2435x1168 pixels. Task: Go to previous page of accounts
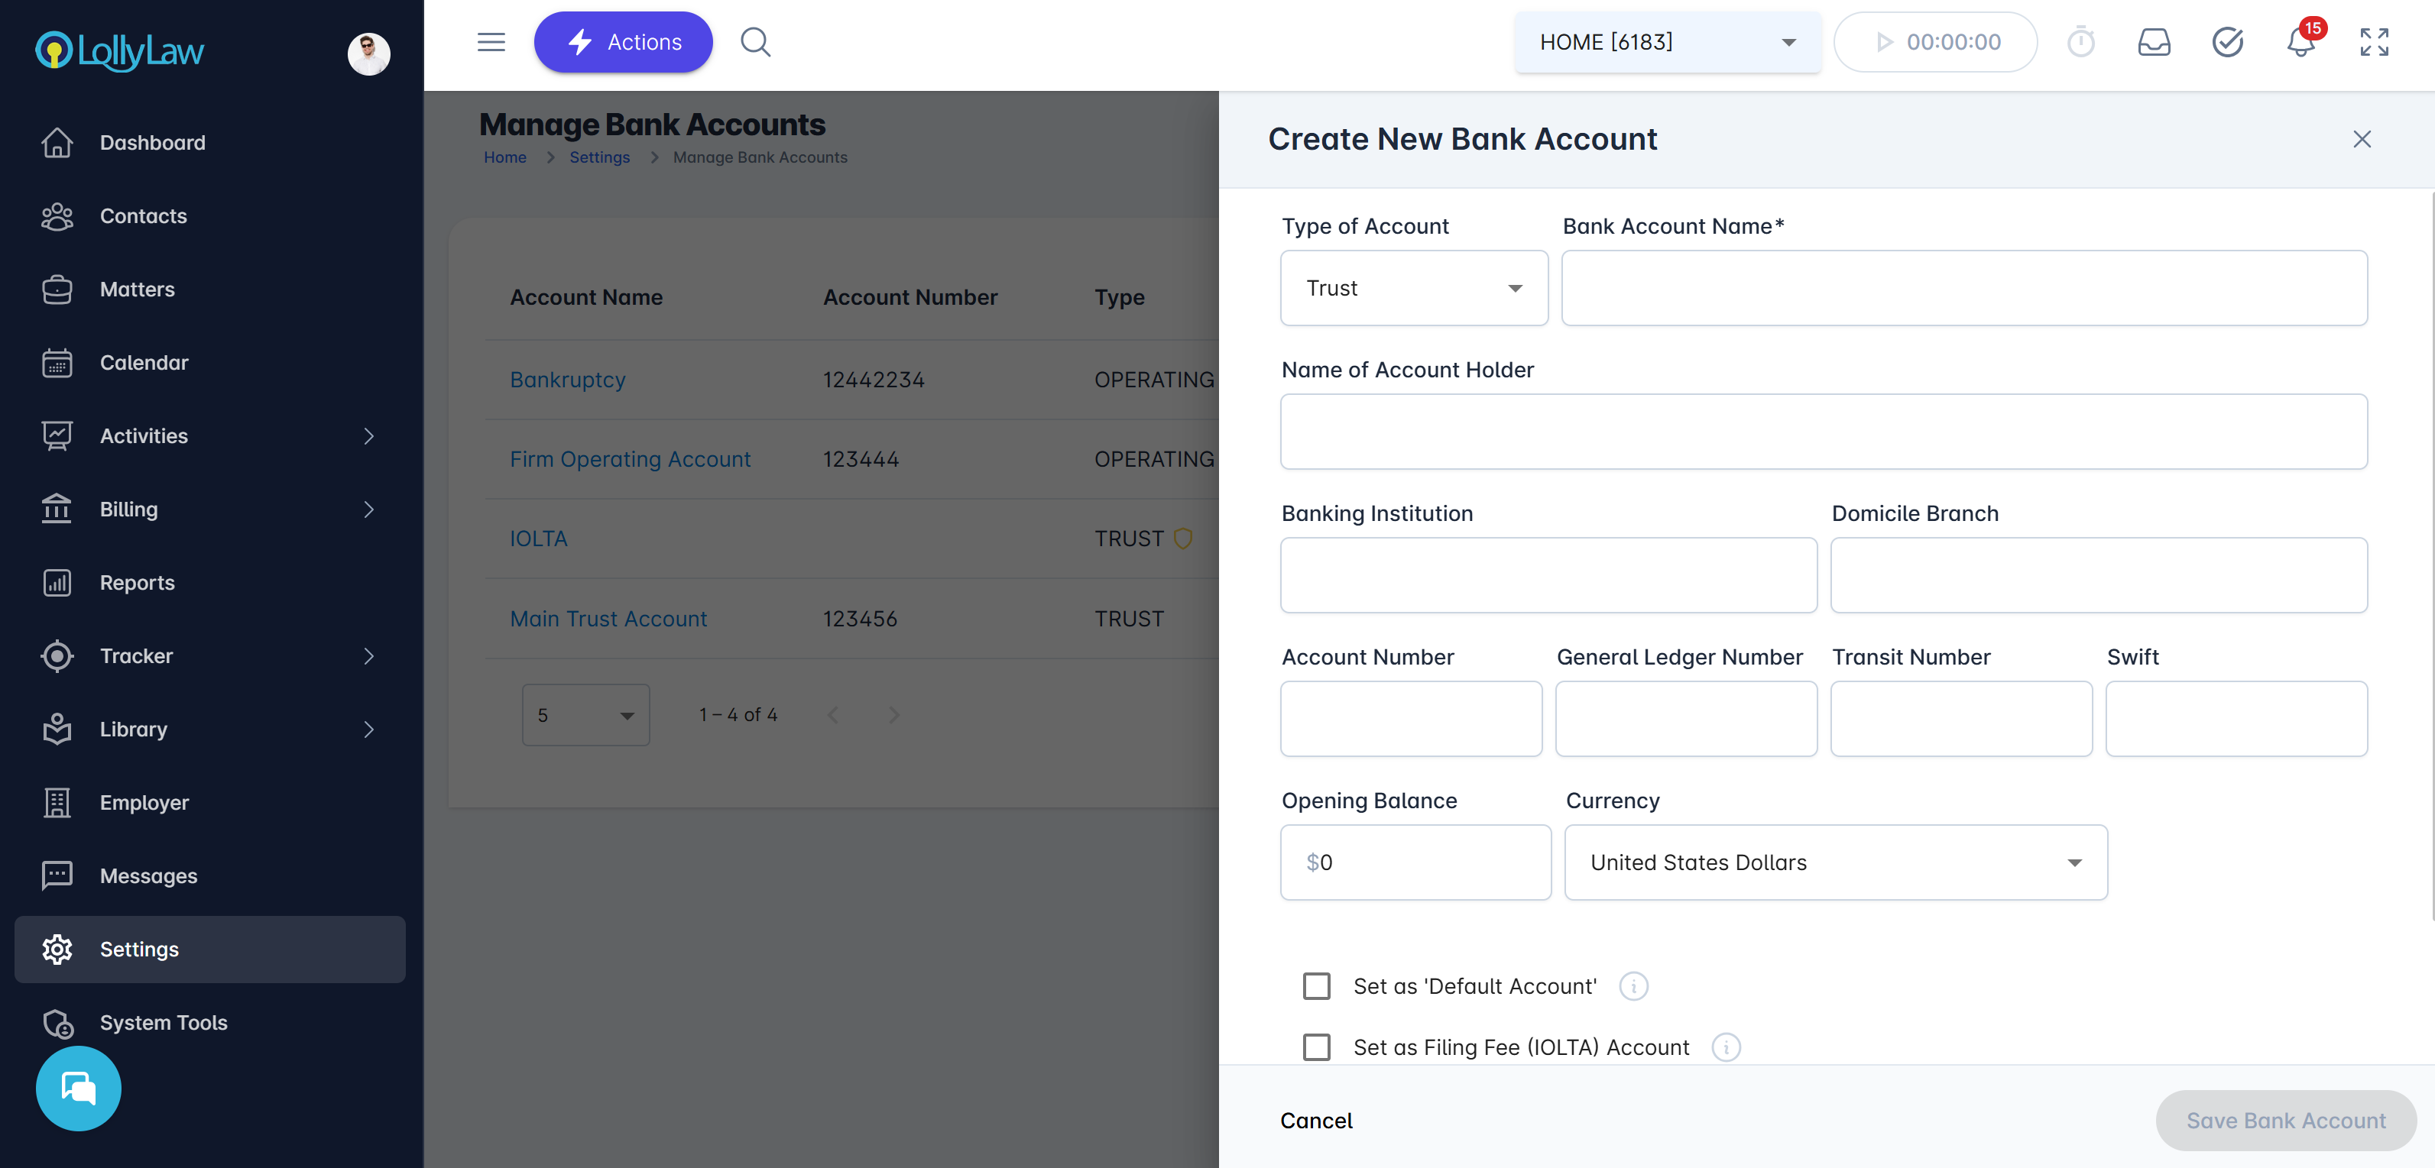833,715
